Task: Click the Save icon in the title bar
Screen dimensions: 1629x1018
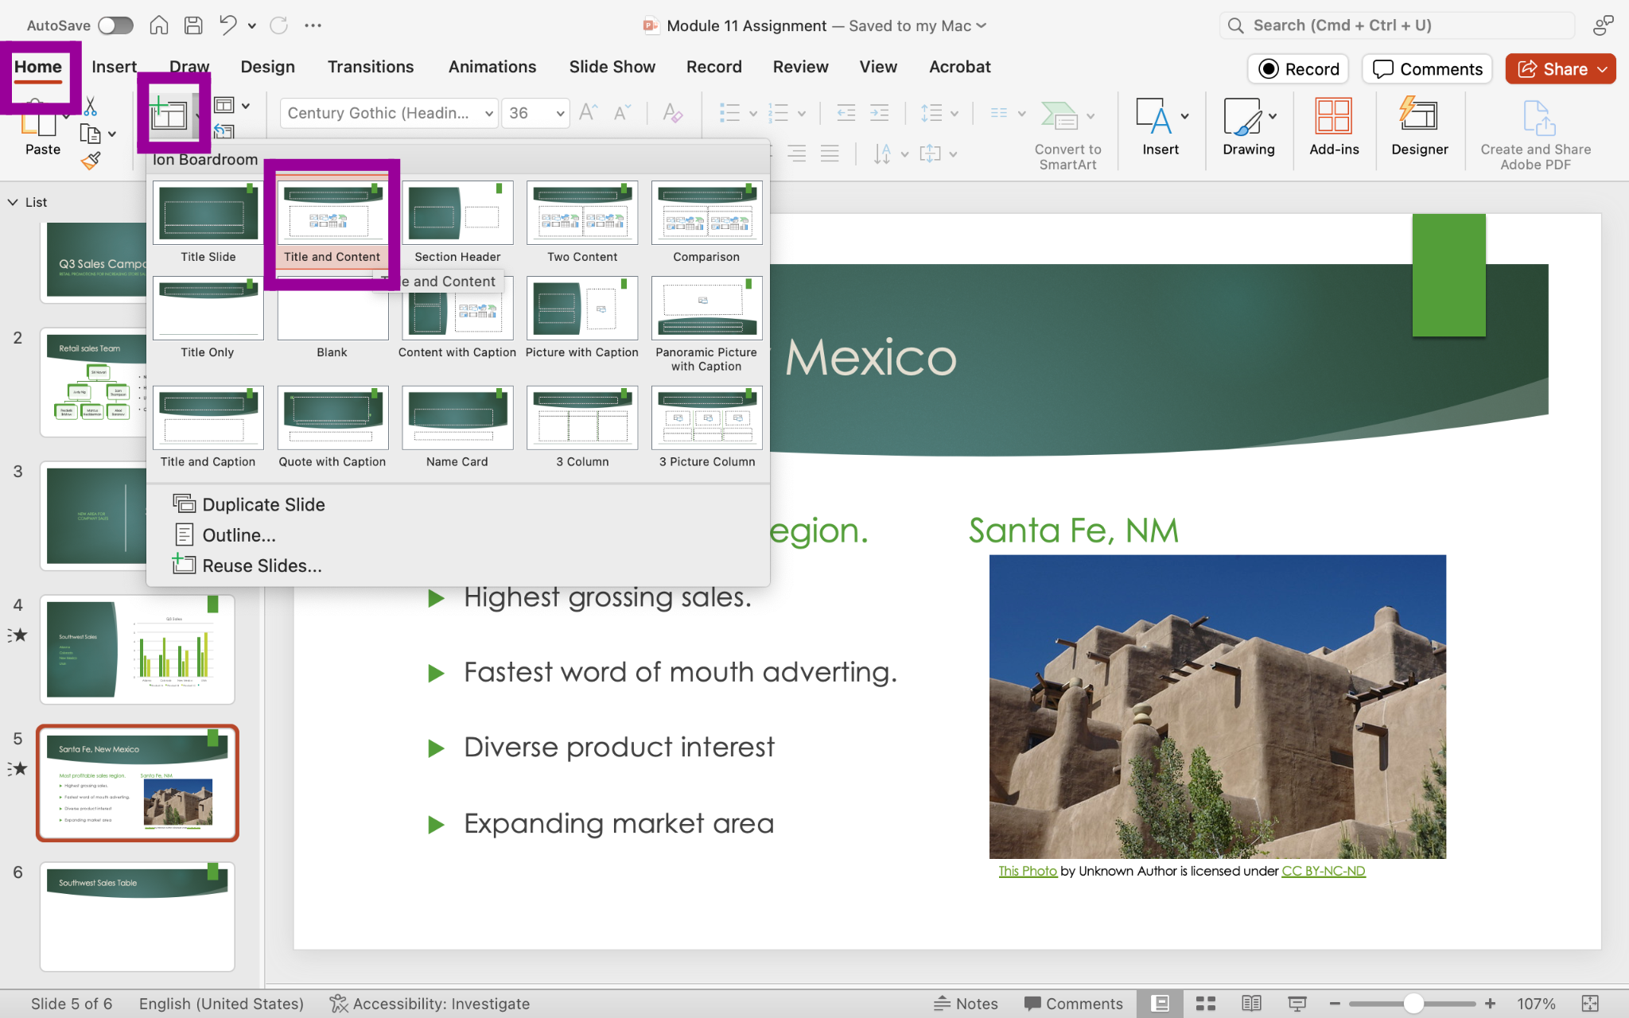Action: click(x=193, y=25)
